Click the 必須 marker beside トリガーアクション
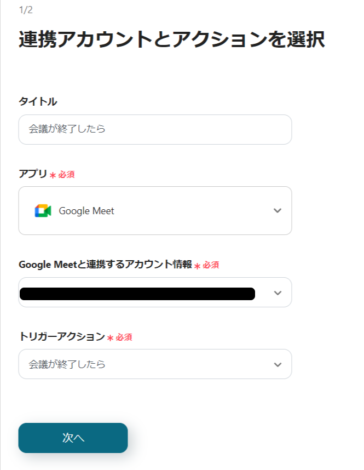 click(124, 337)
